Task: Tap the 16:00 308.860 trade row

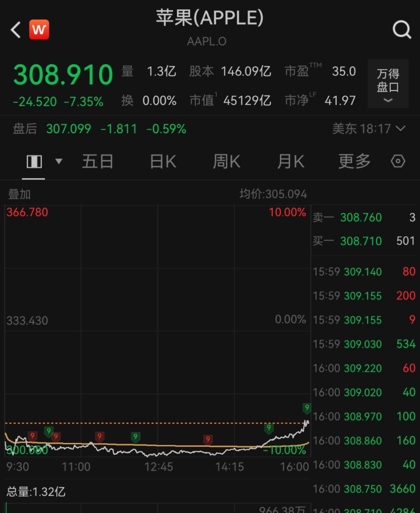Action: (364, 440)
